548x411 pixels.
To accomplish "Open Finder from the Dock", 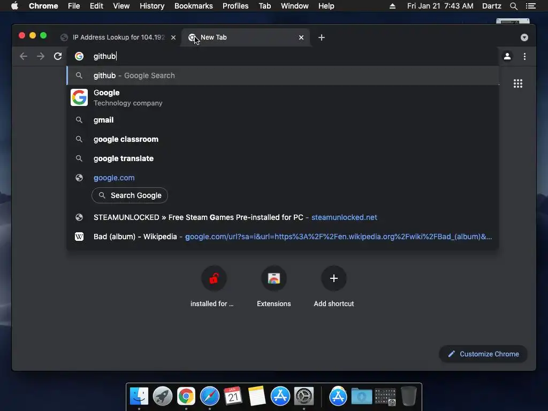I will click(139, 397).
